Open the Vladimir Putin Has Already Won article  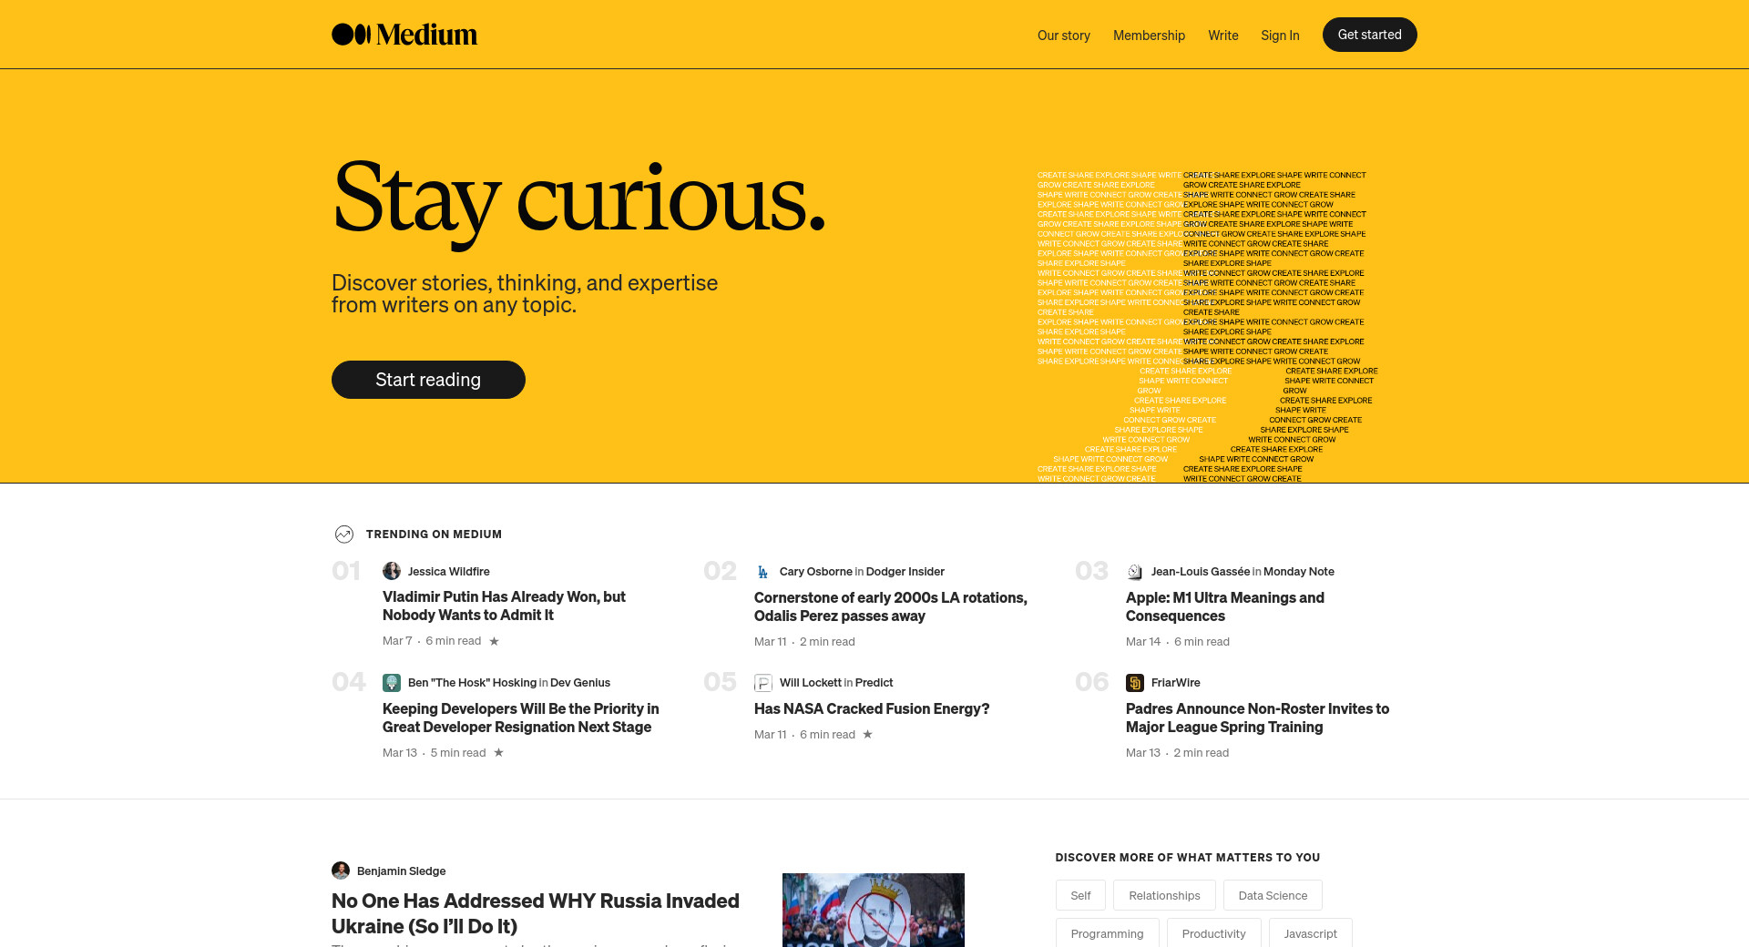tap(504, 606)
